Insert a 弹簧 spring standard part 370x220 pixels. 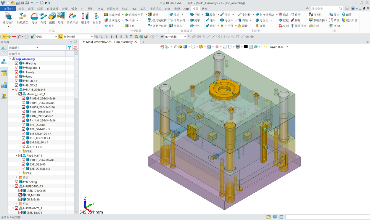(x=260, y=26)
